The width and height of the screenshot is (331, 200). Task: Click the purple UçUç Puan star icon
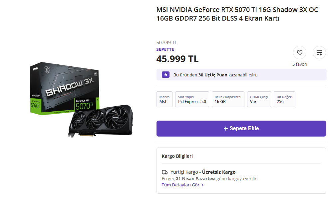(x=165, y=75)
